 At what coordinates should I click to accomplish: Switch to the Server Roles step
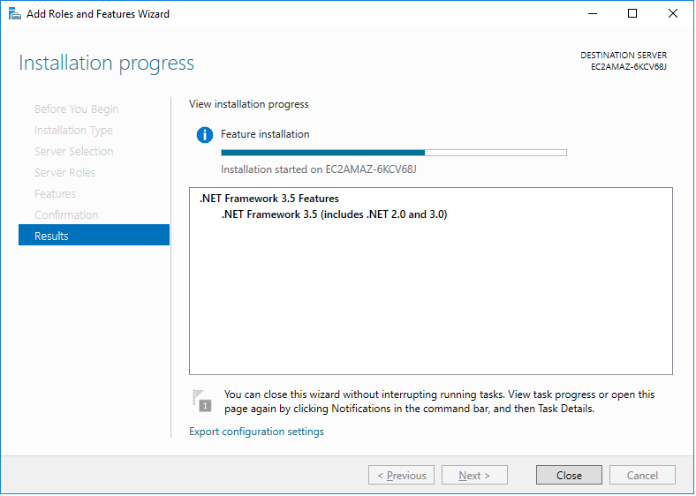point(64,173)
